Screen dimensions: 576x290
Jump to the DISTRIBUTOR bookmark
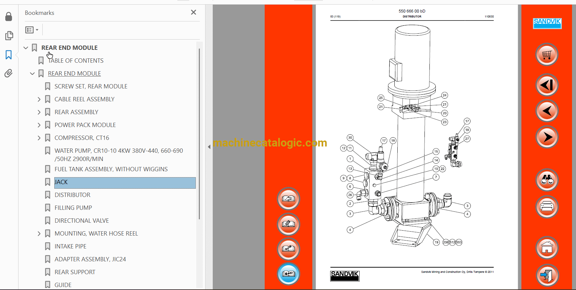point(72,195)
